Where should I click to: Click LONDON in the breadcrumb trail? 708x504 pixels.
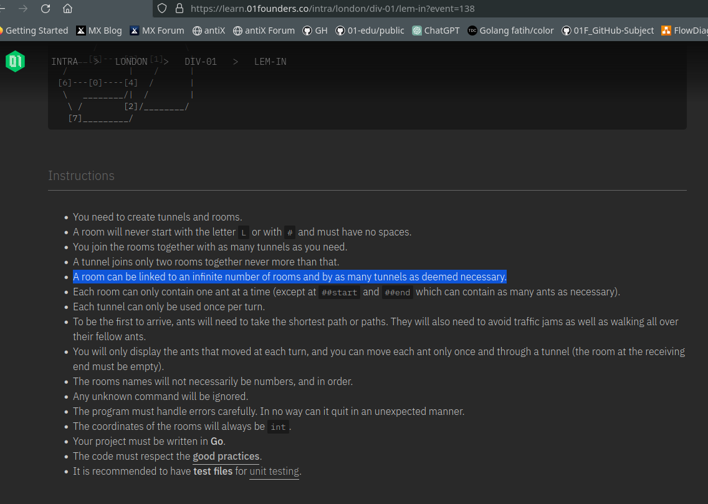coord(131,61)
